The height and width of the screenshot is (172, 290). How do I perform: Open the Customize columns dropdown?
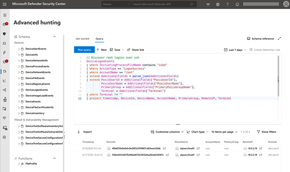point(167,132)
